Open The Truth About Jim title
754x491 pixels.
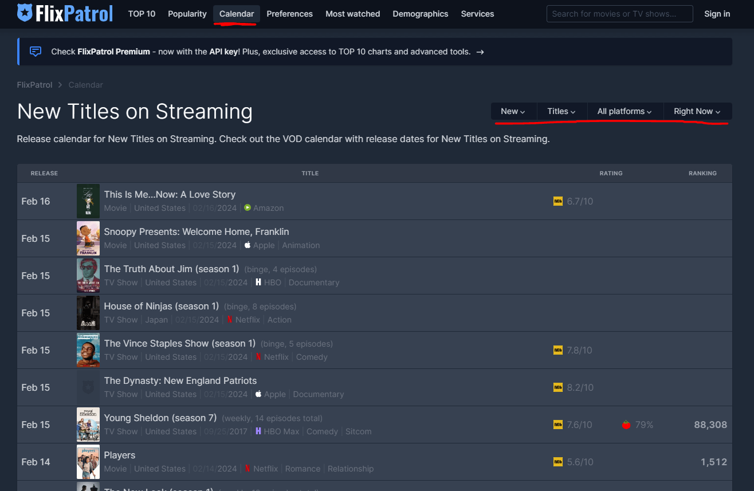pyautogui.click(x=171, y=269)
